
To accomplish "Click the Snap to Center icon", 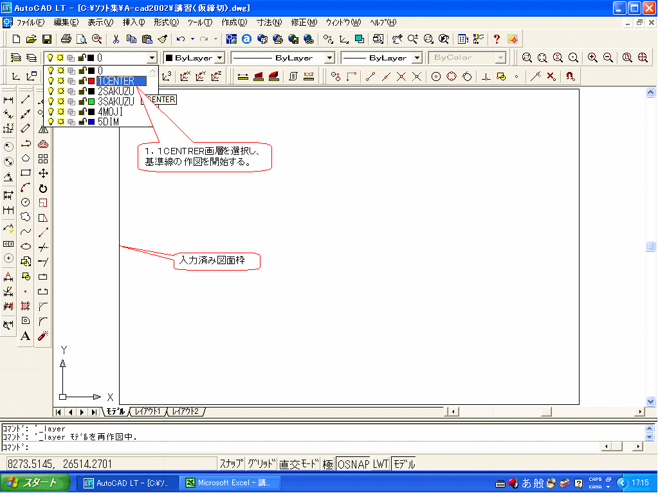I will point(436,76).
